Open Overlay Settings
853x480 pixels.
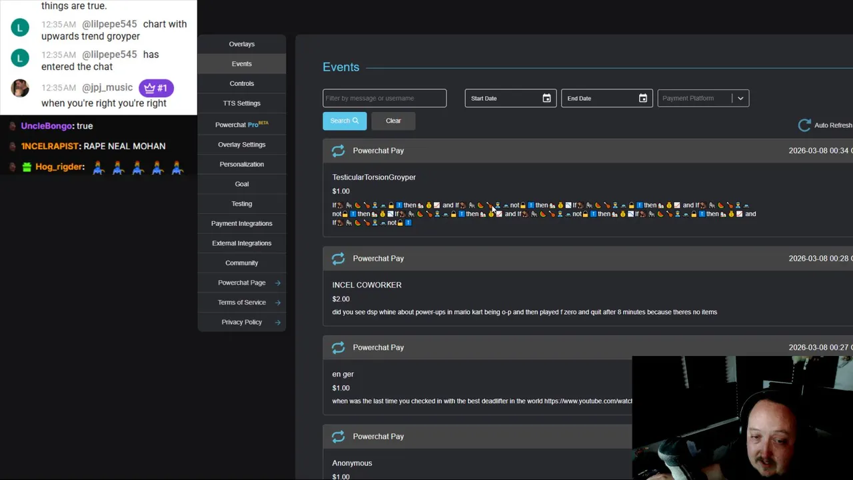(x=242, y=145)
